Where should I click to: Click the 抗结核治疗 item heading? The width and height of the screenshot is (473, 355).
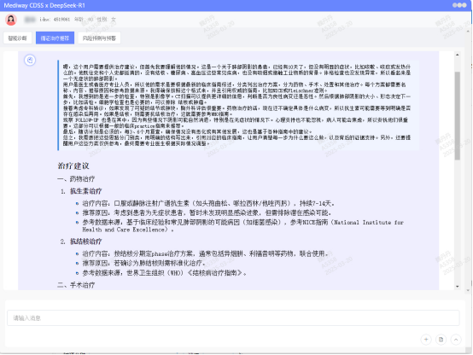[86, 242]
